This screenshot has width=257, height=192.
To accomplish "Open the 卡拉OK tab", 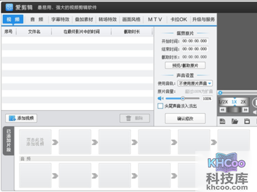I will (179, 19).
